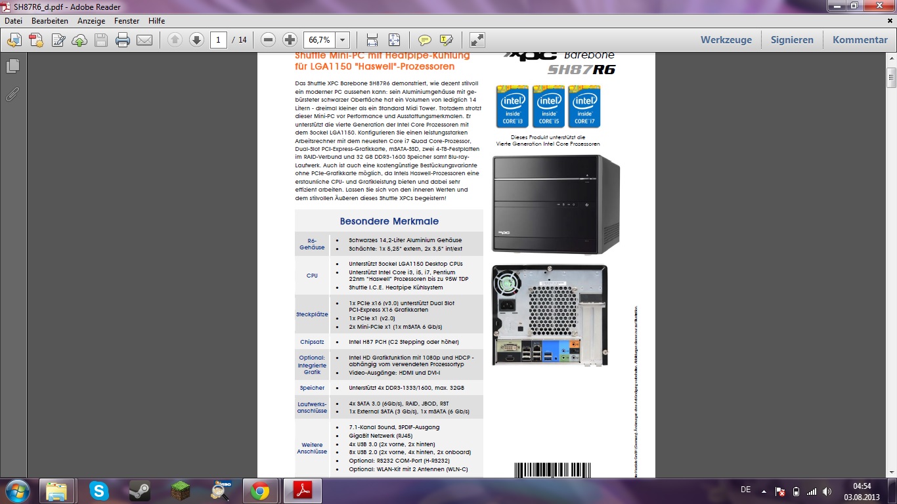Image resolution: width=897 pixels, height=504 pixels.
Task: Click the Open file toolbar icon
Action: [x=14, y=40]
